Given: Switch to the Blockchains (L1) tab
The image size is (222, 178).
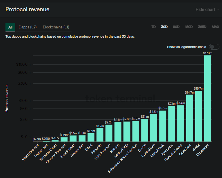Looking at the screenshot, I should pos(56,27).
